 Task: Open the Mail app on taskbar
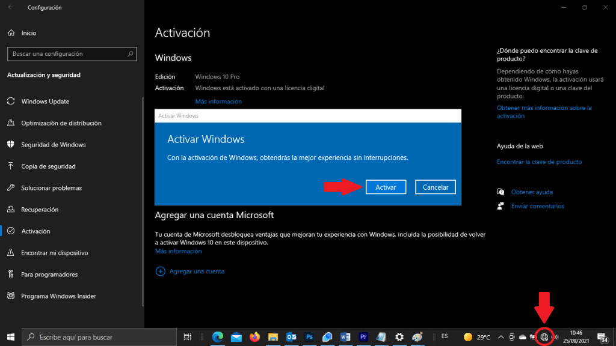point(236,337)
